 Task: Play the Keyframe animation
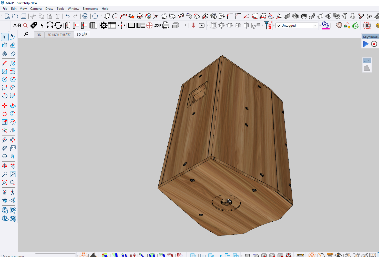(x=366, y=44)
